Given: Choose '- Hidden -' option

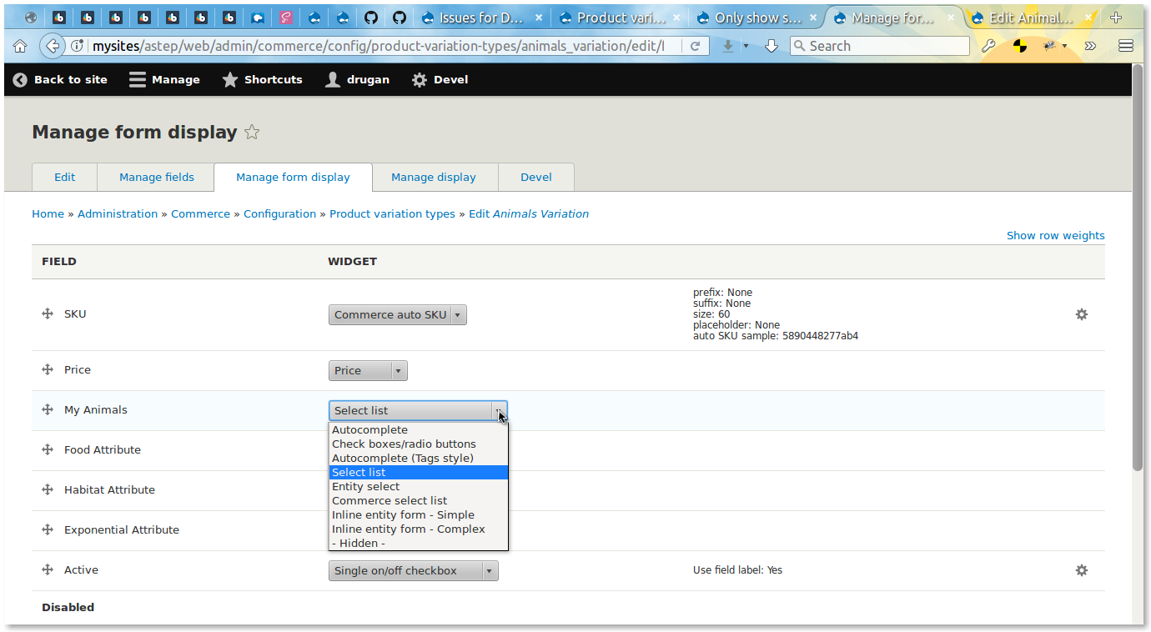Looking at the screenshot, I should (x=418, y=544).
